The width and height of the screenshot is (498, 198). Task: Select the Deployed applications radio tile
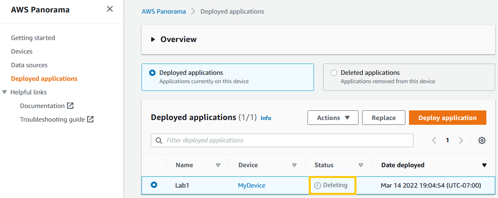pyautogui.click(x=228, y=77)
